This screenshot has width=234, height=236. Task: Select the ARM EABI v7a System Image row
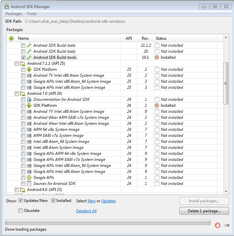click(115, 136)
